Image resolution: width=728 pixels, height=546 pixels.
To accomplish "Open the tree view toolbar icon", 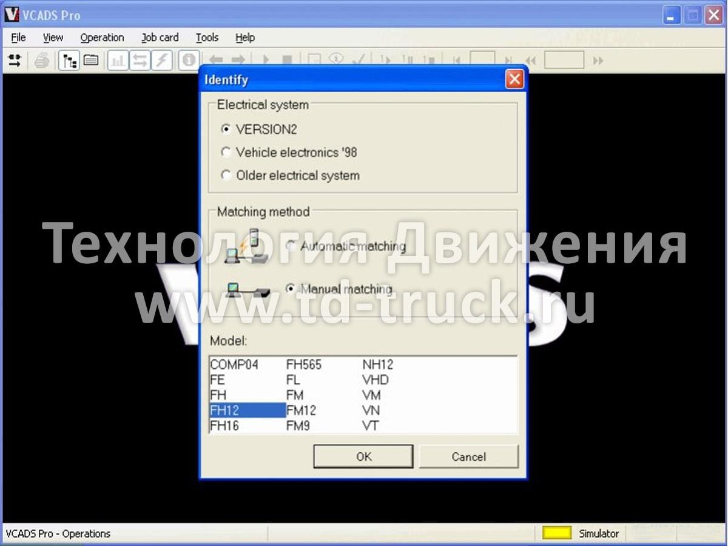I will [x=69, y=60].
